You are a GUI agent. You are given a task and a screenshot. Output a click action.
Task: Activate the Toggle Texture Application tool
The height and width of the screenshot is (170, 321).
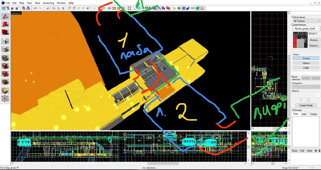[5, 58]
